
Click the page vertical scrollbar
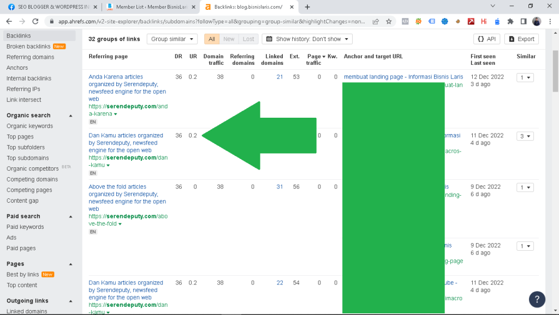pyautogui.click(x=555, y=71)
